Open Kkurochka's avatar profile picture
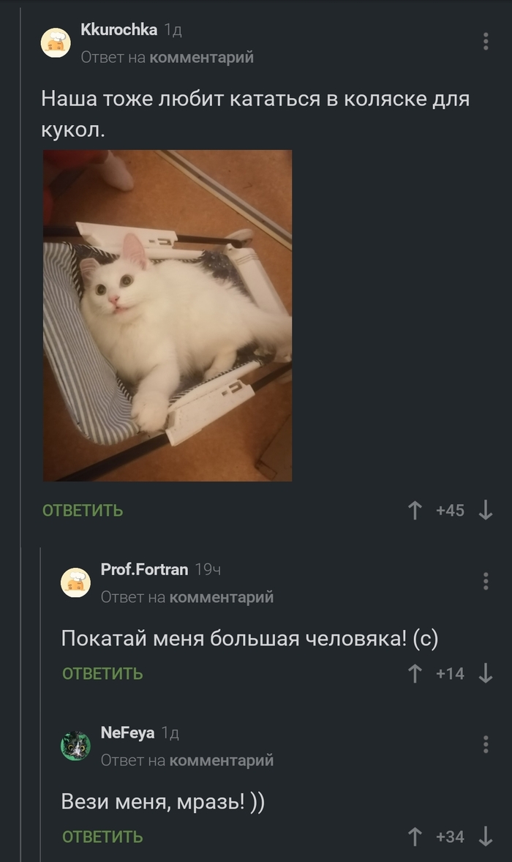Viewport: 512px width, 862px height. pyautogui.click(x=56, y=42)
